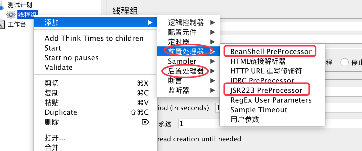Click the thread group gear icon
Viewport: 362px width, 151px height.
click(x=11, y=14)
